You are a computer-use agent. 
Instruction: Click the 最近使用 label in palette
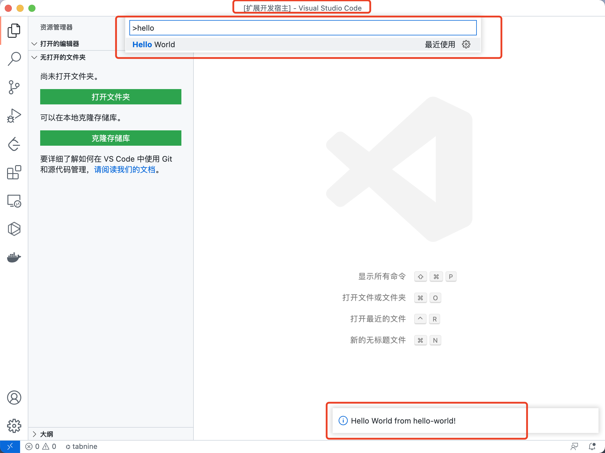click(x=440, y=45)
